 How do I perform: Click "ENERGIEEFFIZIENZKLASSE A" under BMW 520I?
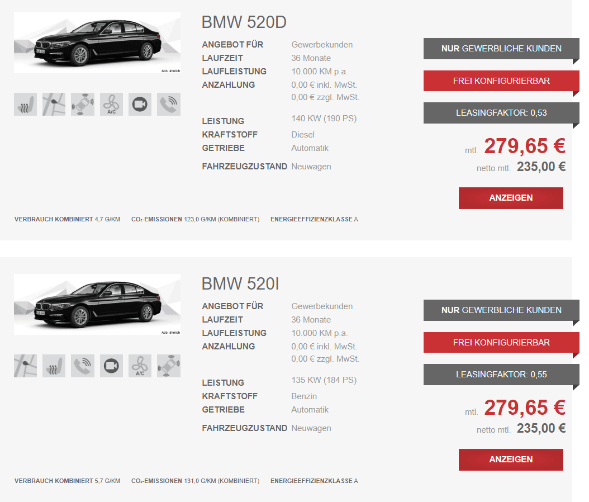pyautogui.click(x=315, y=481)
